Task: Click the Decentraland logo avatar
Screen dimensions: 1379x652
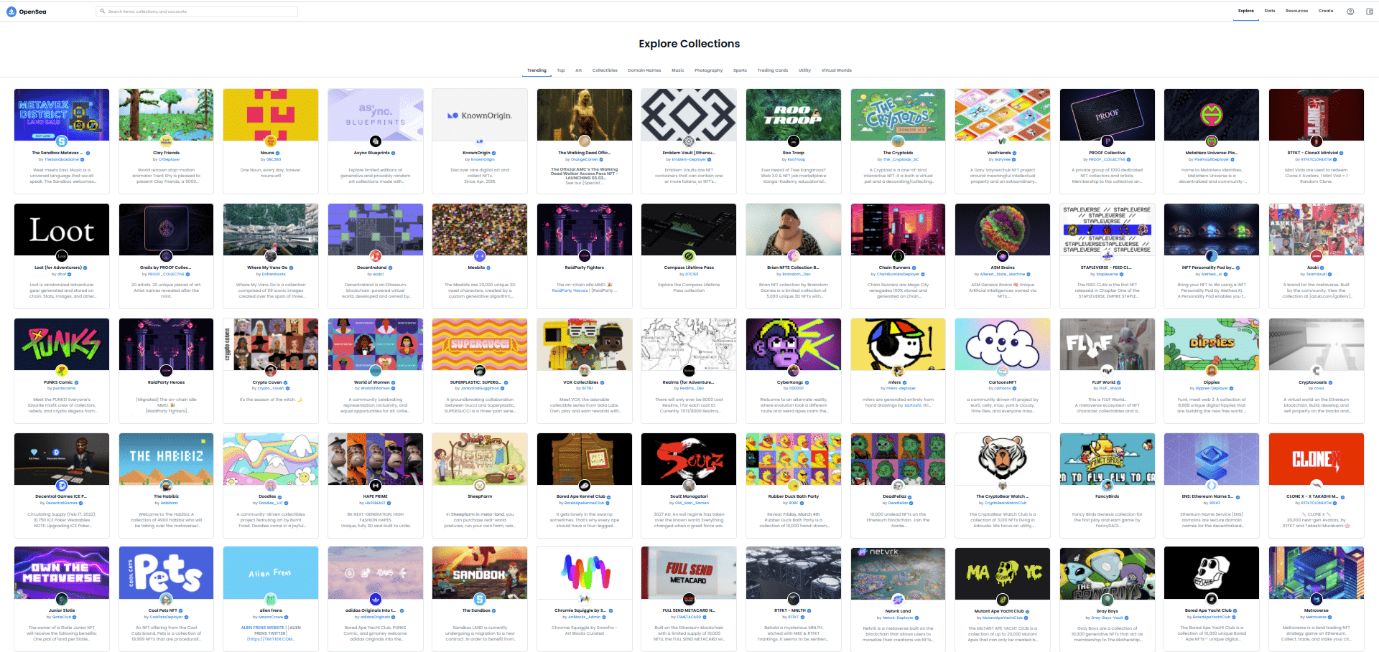Action: click(375, 256)
